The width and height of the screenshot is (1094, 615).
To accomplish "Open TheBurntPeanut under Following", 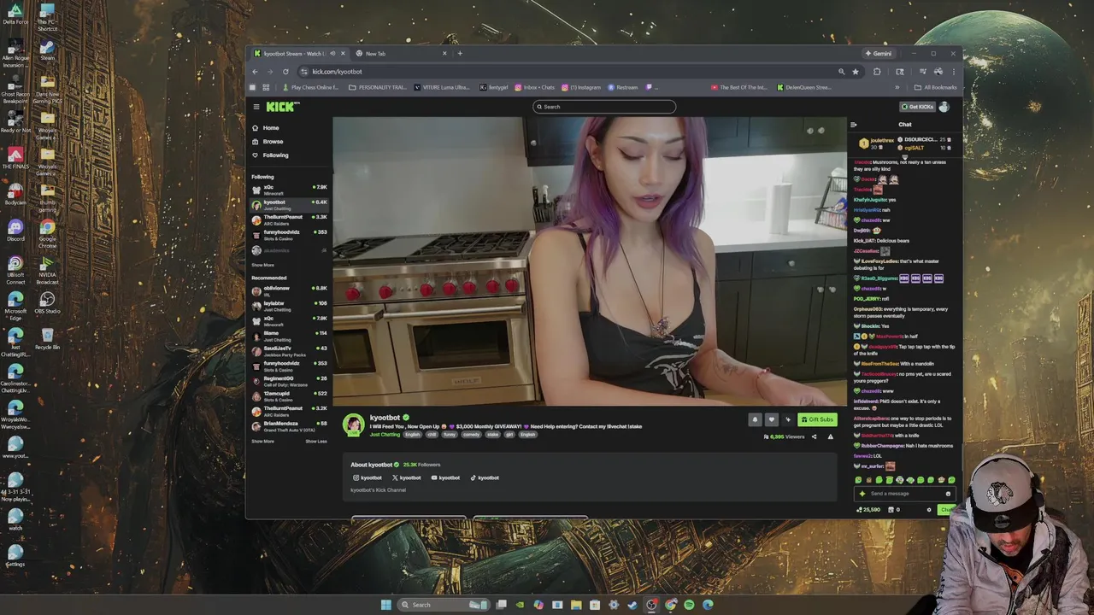I will (x=289, y=220).
